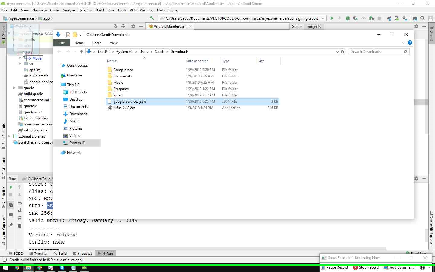Click Run with Coverage shield icon
Viewport: 435px width, 272px height.
point(356,18)
